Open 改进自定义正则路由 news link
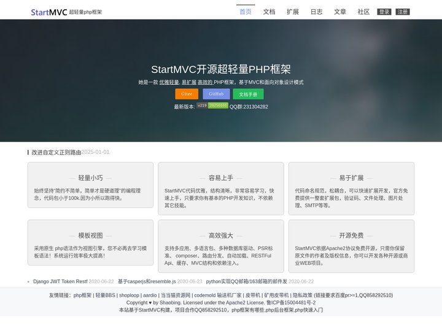442x331 pixels. pyautogui.click(x=56, y=152)
